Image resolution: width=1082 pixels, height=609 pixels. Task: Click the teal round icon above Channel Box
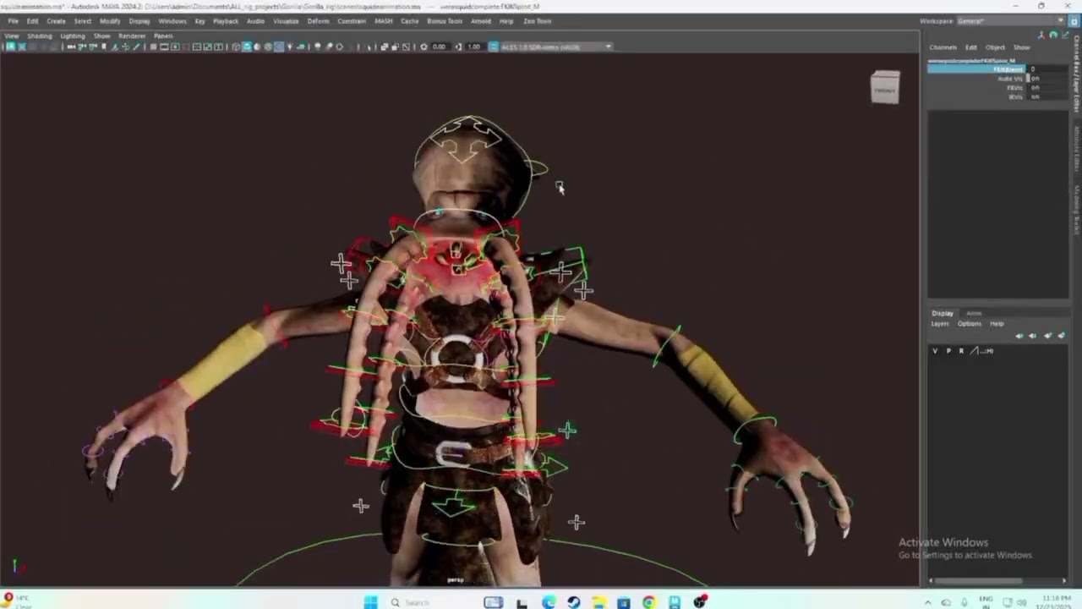click(1053, 36)
